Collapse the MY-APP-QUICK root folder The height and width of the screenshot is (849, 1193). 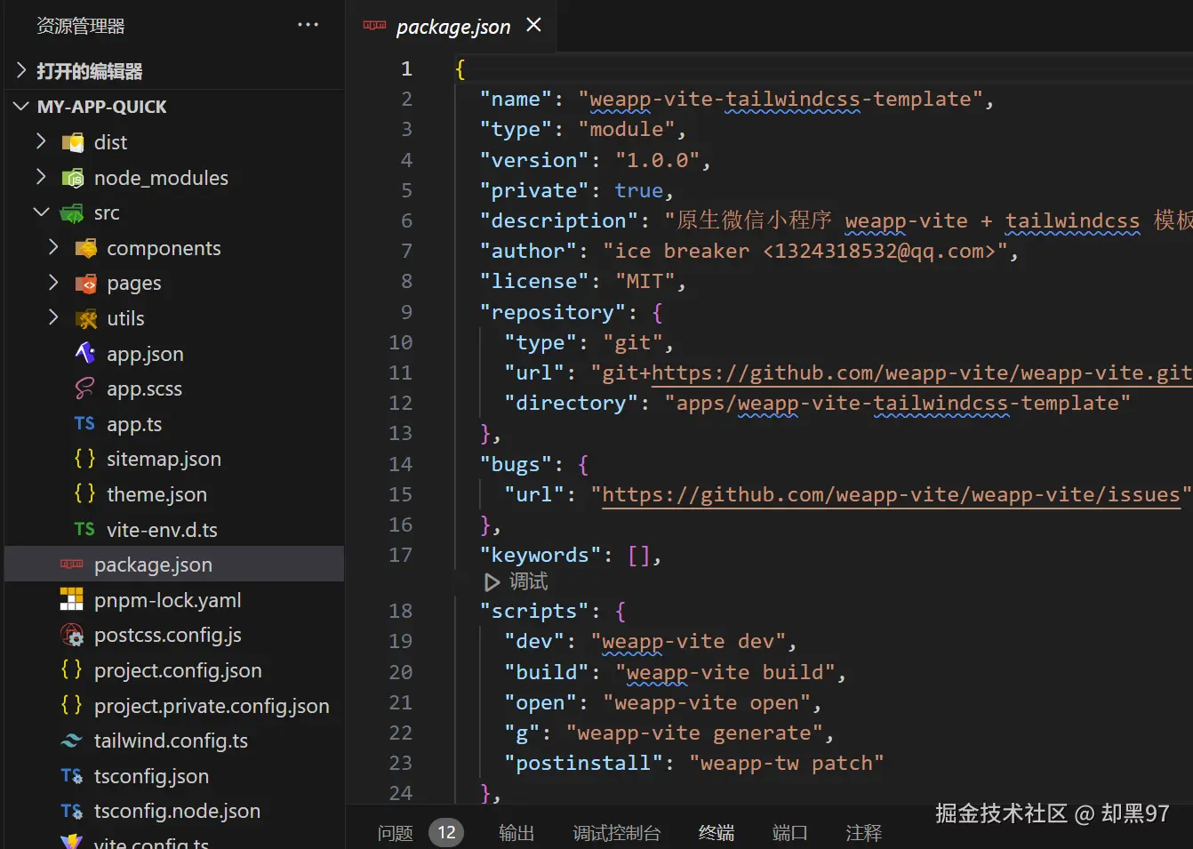point(21,107)
